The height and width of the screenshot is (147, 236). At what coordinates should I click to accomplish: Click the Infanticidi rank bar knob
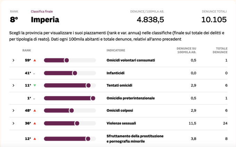75,73
